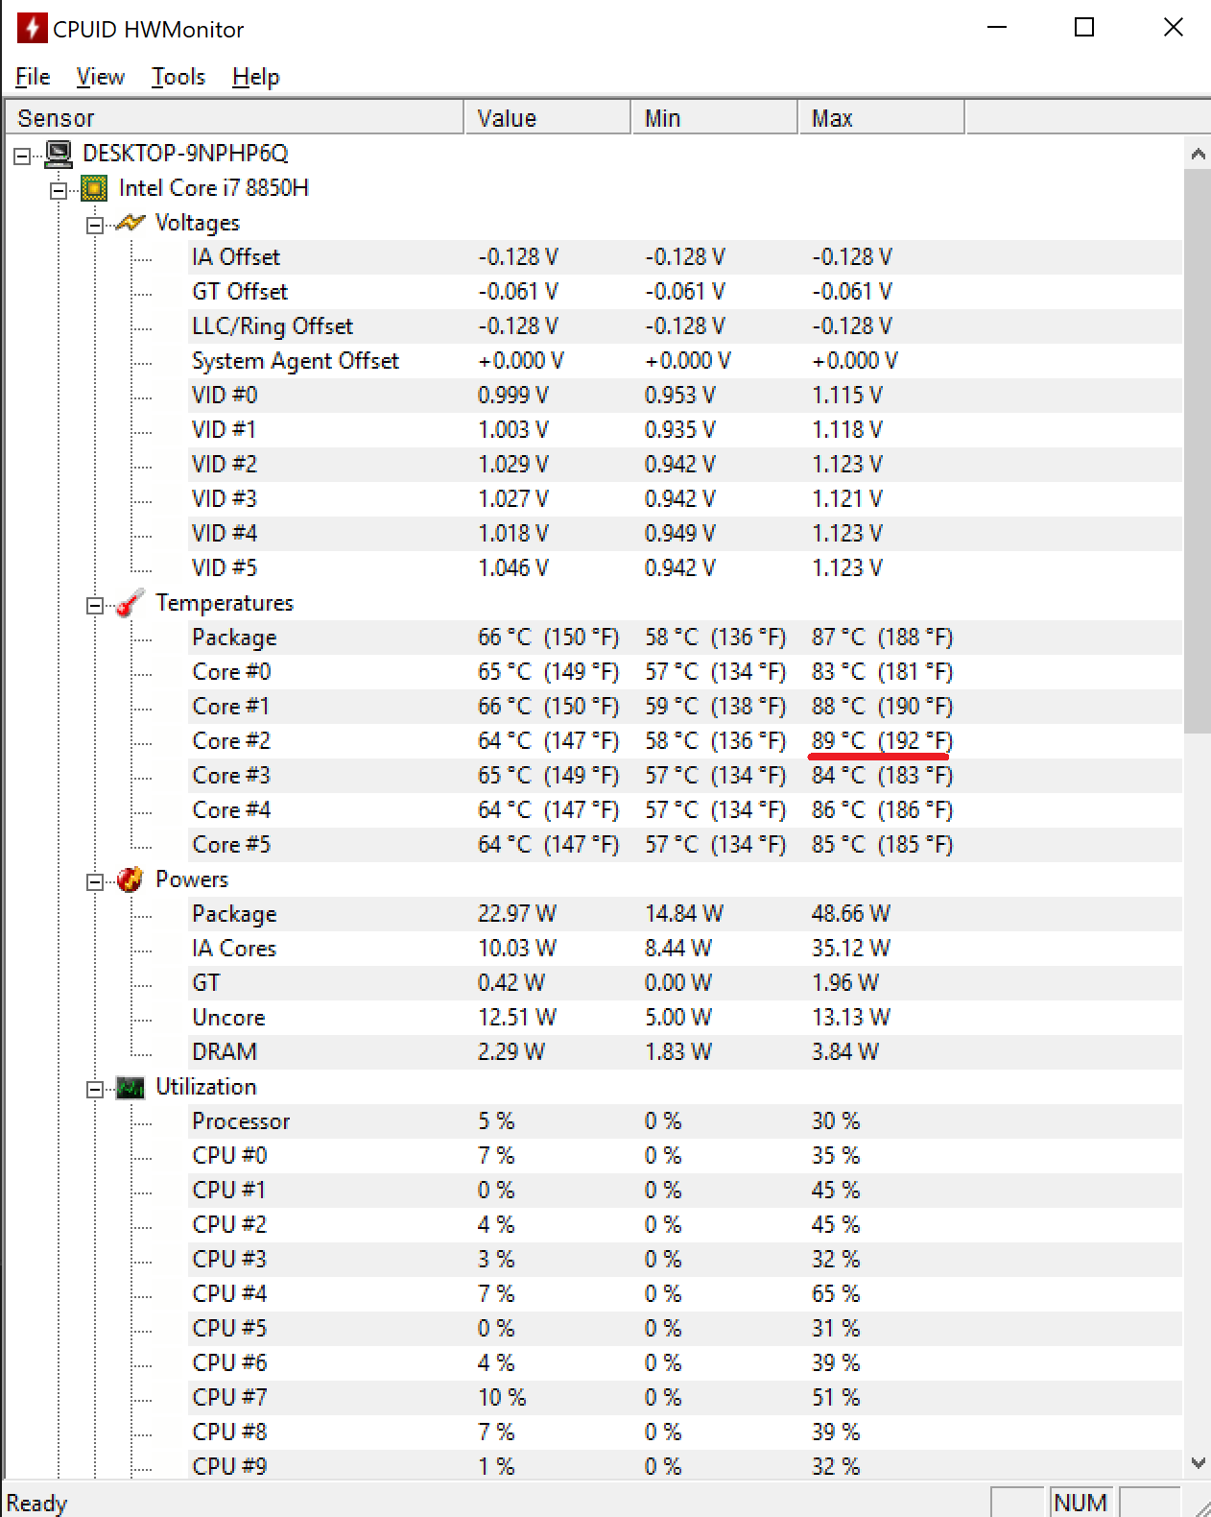Click the Max column header
The width and height of the screenshot is (1211, 1517).
[880, 118]
